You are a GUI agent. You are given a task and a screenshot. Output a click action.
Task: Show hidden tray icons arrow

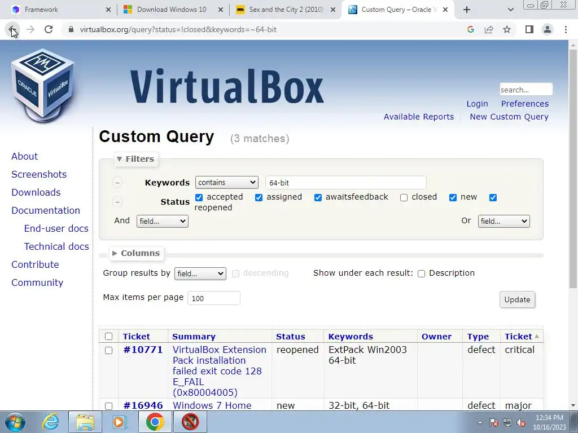coord(480,422)
